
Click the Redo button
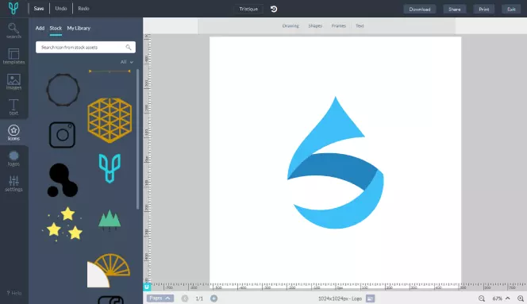tap(83, 9)
